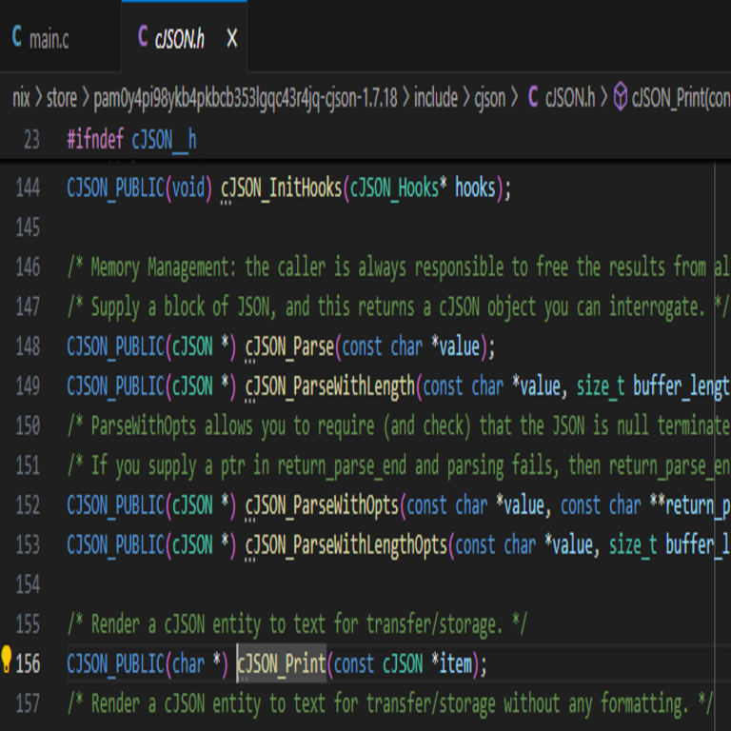The image size is (731, 731).
Task: Click cJSON_InitHooks on line 144
Action: (281, 188)
